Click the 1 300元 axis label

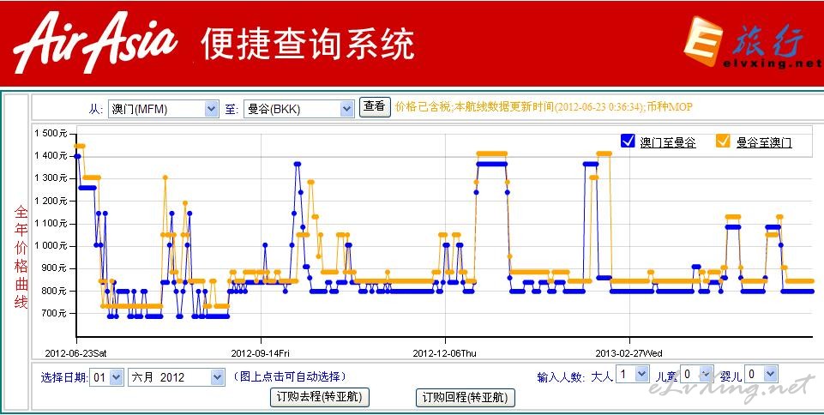point(51,178)
